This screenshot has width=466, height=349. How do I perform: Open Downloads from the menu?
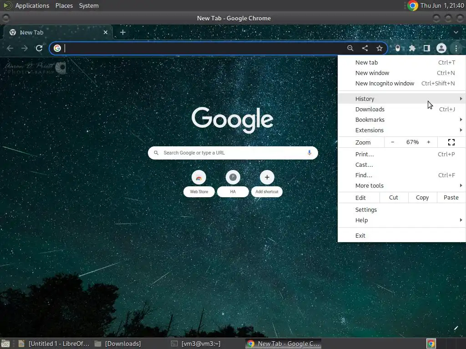[x=402, y=109]
